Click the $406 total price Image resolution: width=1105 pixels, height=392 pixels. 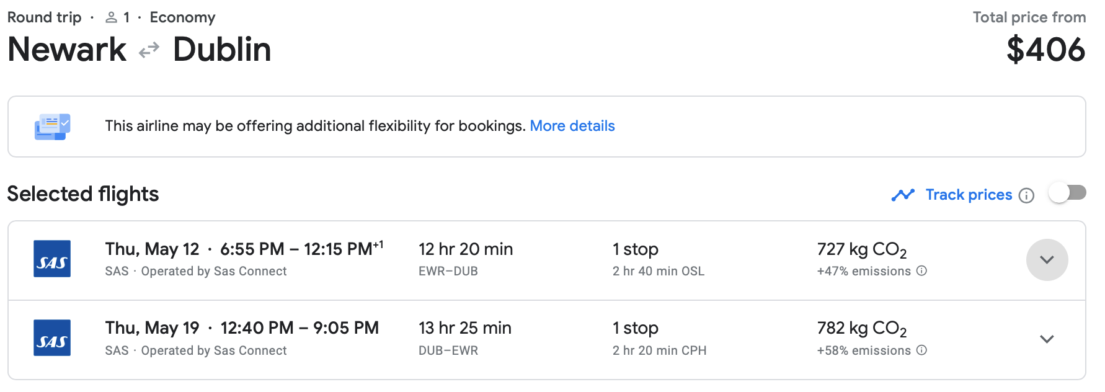(x=1045, y=50)
